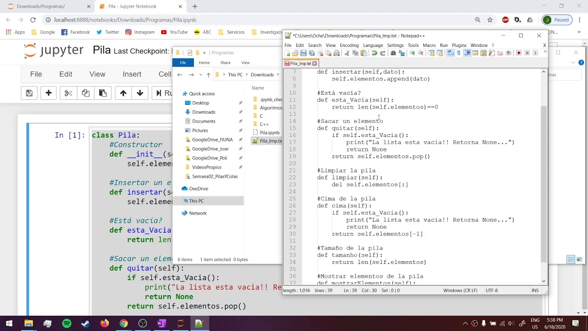
Task: Open the Twitter bookmark
Action: [x=108, y=32]
